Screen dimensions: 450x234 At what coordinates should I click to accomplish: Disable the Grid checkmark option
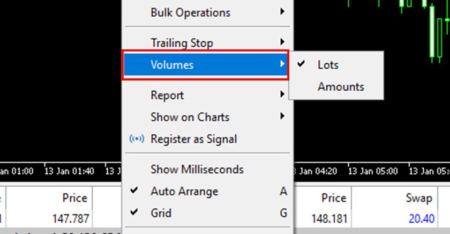click(x=161, y=213)
